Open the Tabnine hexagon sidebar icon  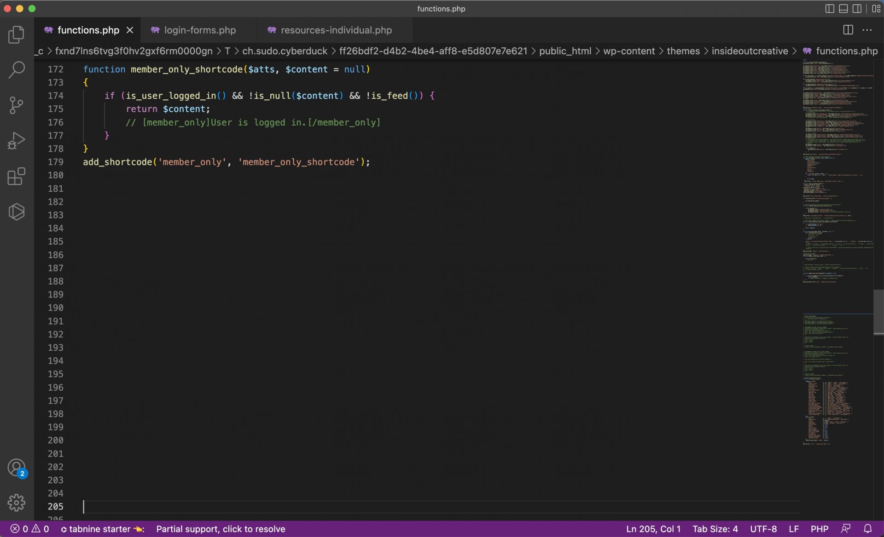[x=17, y=211]
